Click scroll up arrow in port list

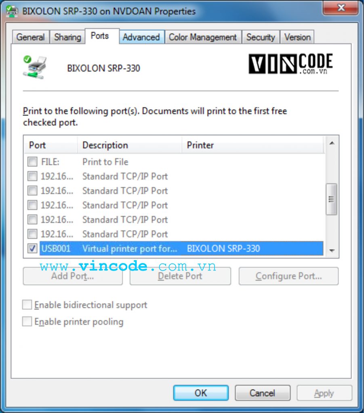point(332,143)
